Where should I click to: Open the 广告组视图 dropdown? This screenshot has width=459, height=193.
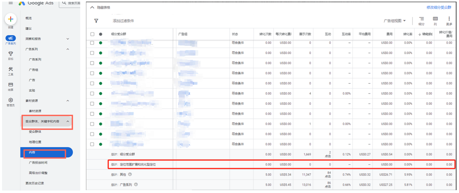[x=395, y=21]
